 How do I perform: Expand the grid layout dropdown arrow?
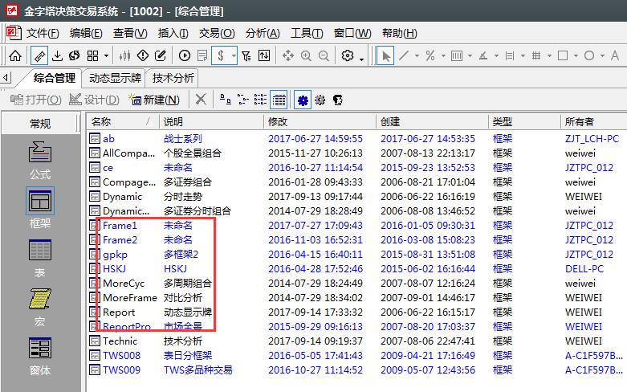tap(106, 56)
